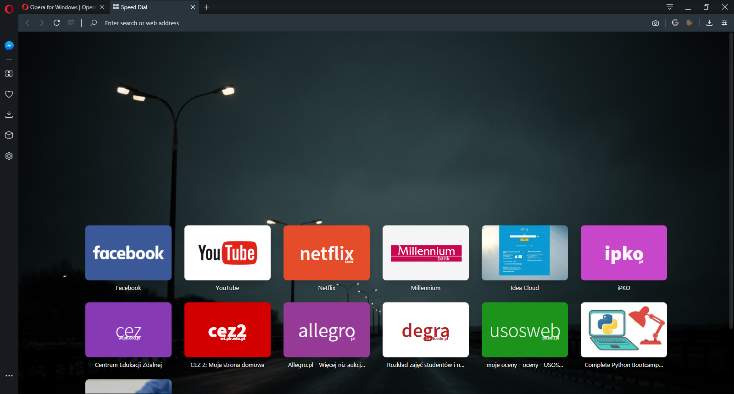Open Settings gear in the sidebar
734x394 pixels.
(x=9, y=156)
